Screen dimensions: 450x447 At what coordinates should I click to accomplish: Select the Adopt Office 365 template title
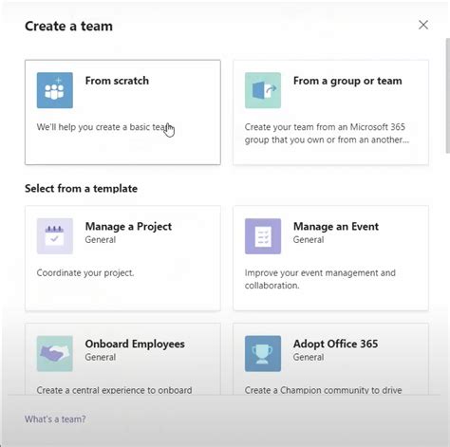pyautogui.click(x=335, y=344)
